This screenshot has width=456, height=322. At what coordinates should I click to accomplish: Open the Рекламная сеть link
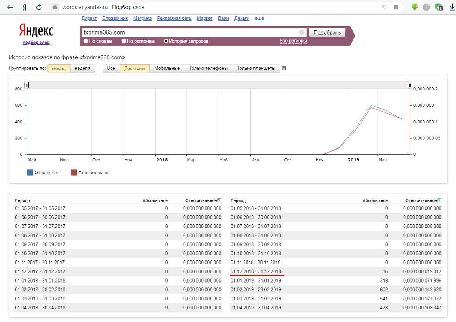click(174, 18)
